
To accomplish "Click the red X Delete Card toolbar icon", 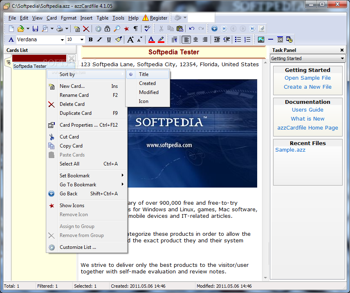I will coord(86,29).
